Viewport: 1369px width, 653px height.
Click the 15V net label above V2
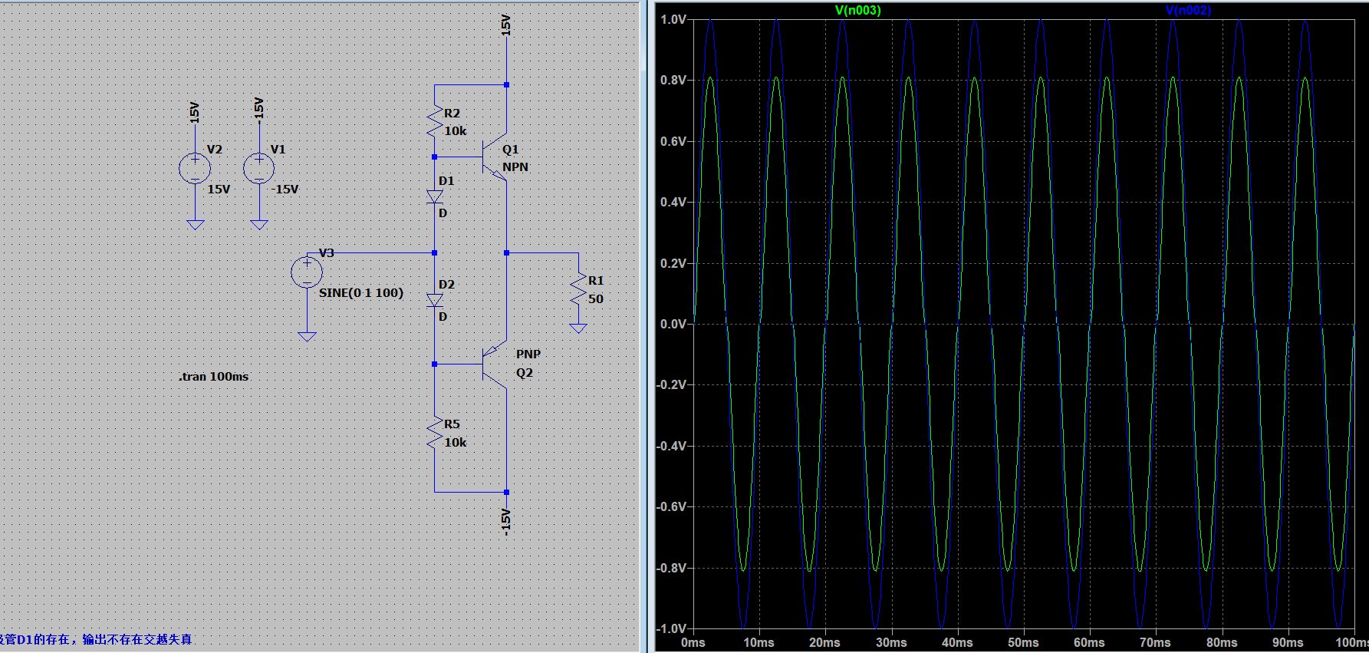[194, 113]
